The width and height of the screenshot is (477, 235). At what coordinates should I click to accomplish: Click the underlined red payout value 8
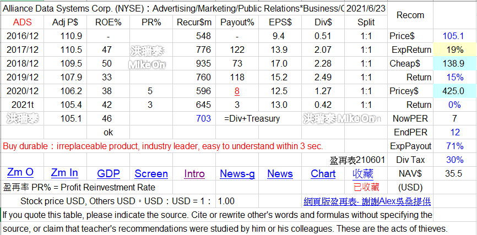tap(236, 91)
